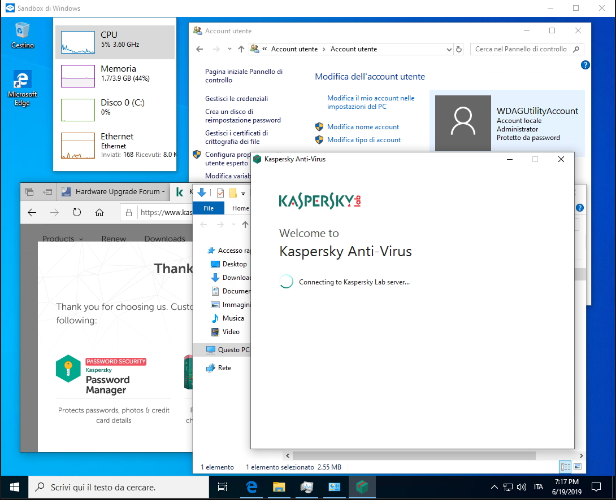Viewport: 616px width, 500px height.
Task: Select the Memoria performance entry
Action: (115, 76)
